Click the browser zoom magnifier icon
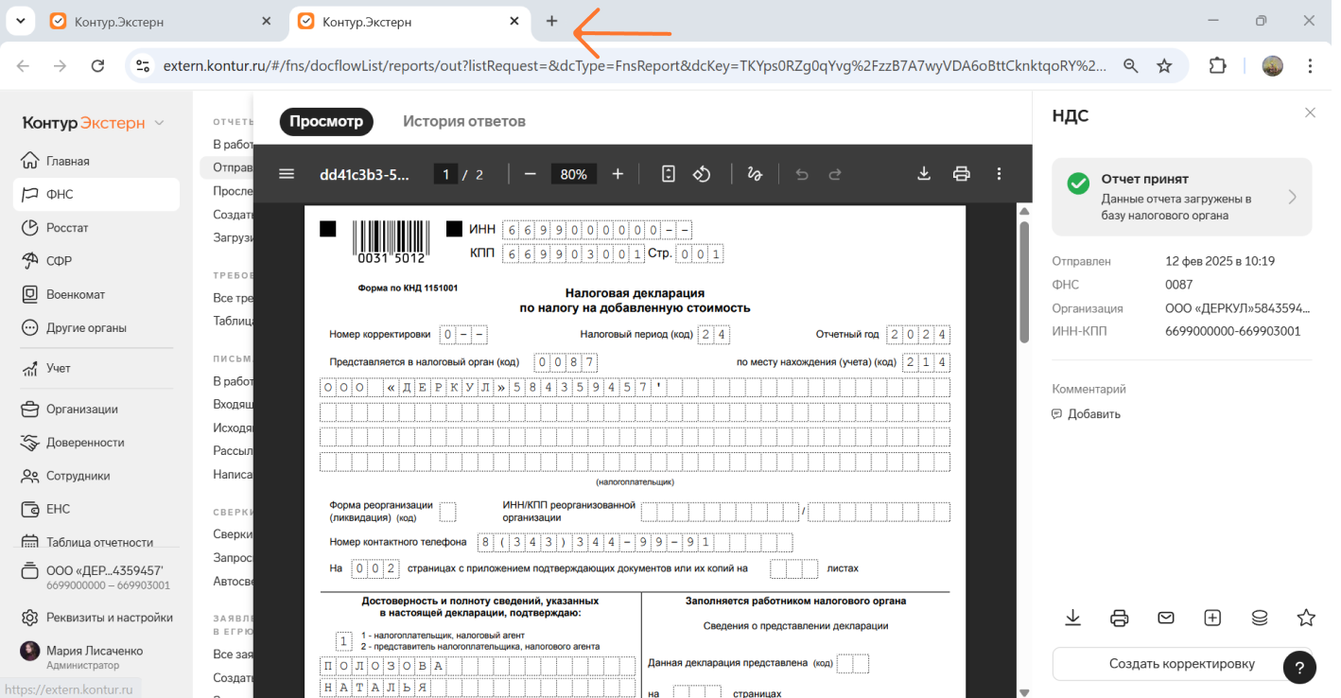 [x=1130, y=65]
